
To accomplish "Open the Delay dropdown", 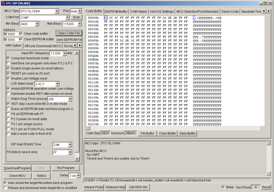I will coord(78,175).
